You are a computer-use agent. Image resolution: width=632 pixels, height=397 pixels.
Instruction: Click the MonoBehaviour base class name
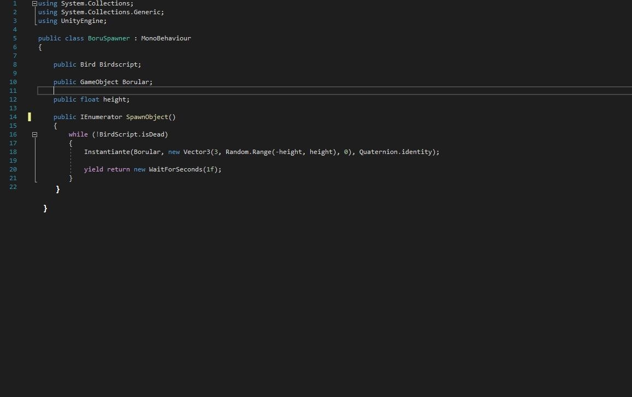coord(166,38)
